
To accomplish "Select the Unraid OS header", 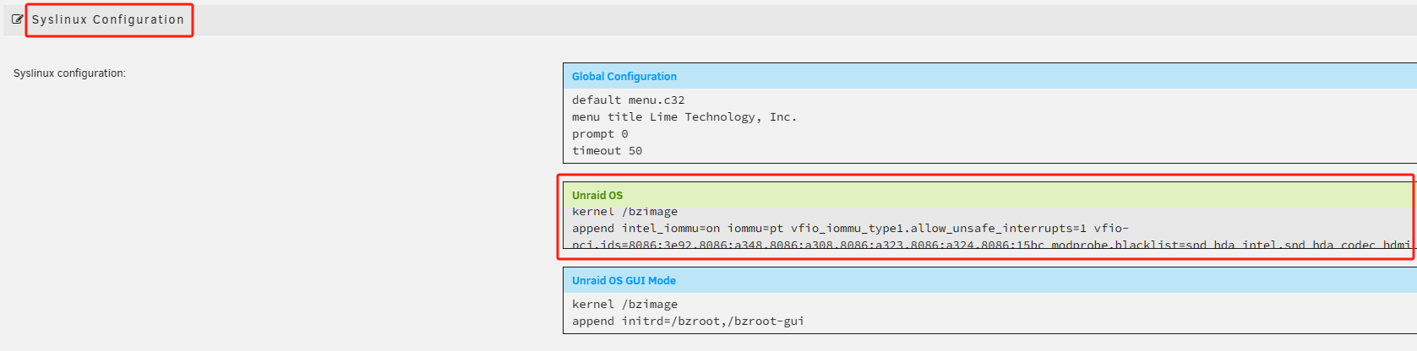I will [597, 196].
